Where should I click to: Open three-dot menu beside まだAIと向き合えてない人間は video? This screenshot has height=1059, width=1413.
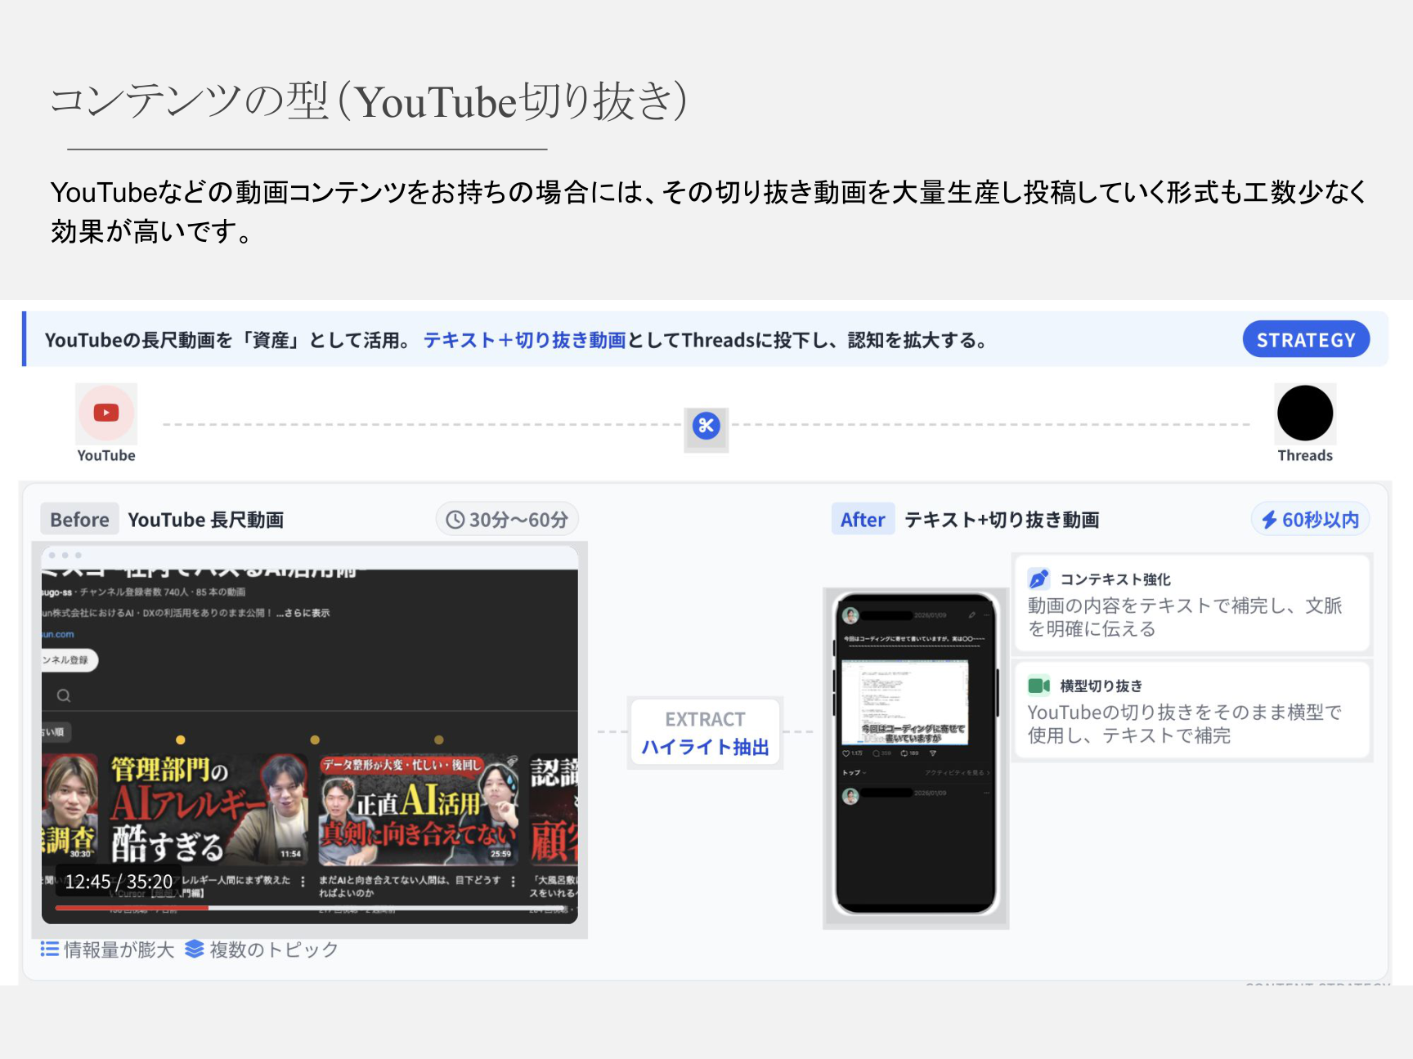pyautogui.click(x=513, y=882)
